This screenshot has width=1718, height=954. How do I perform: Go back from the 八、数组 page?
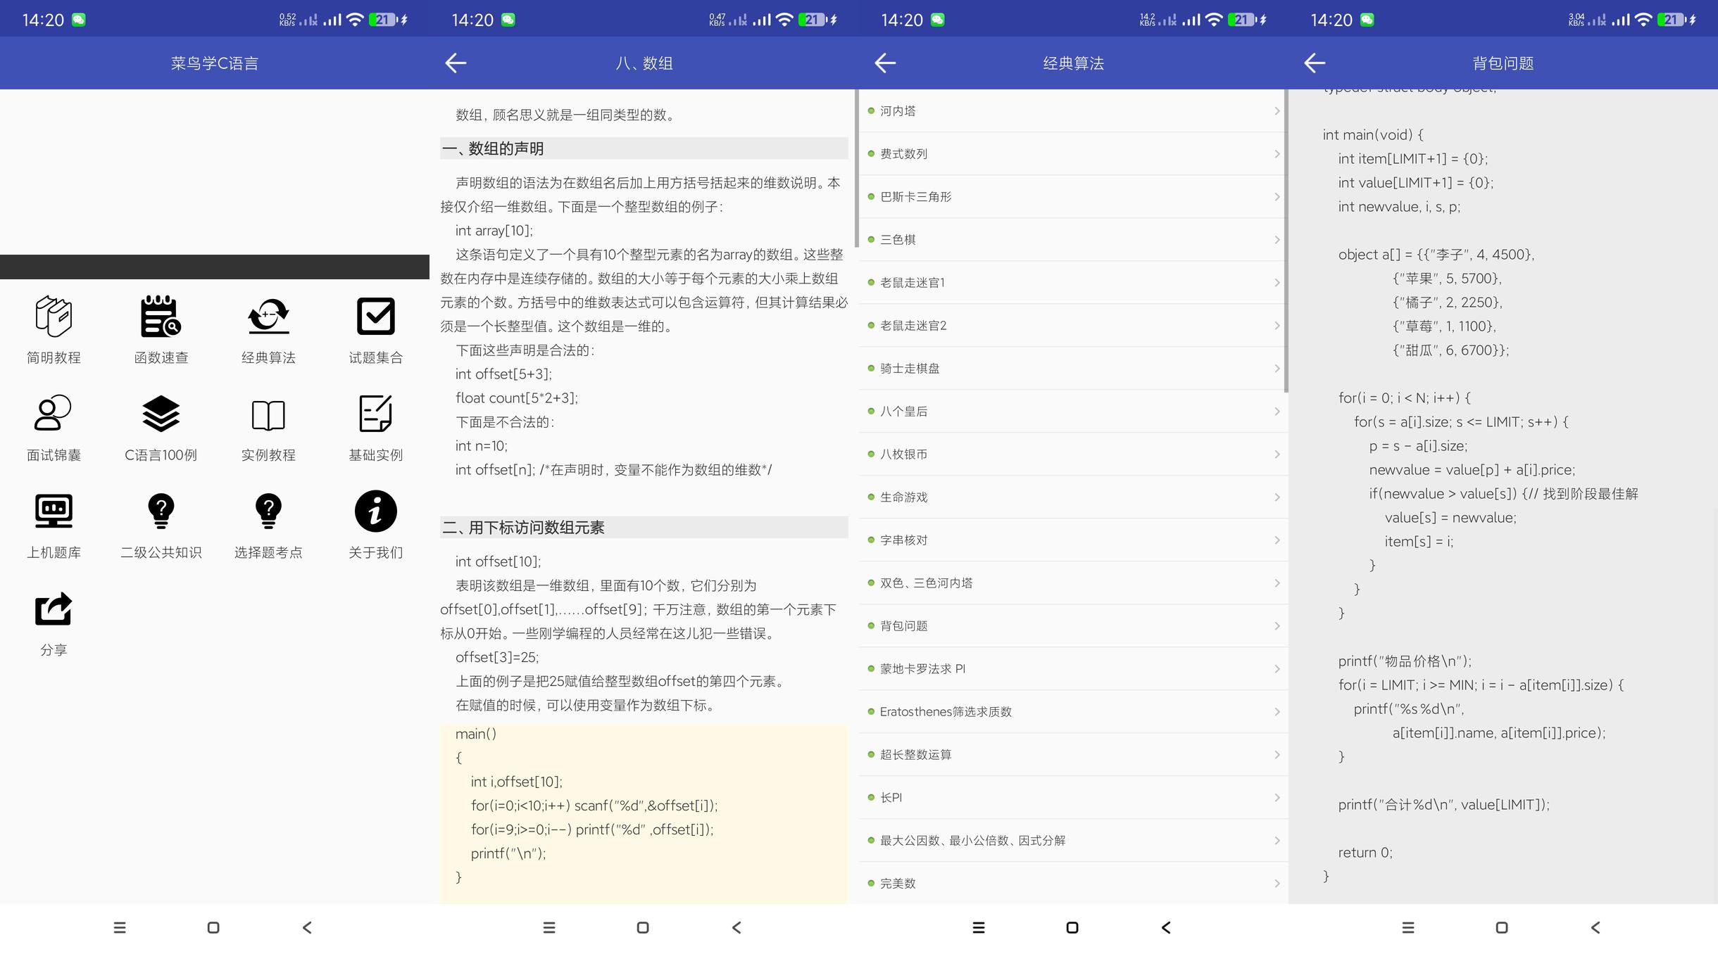456,63
